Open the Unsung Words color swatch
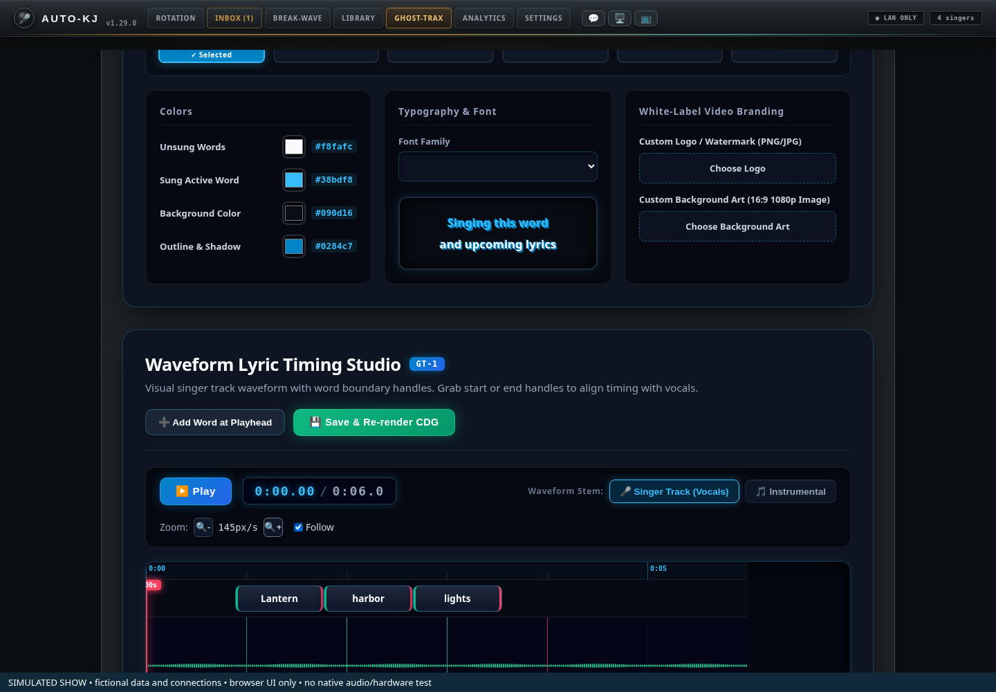 tap(294, 147)
